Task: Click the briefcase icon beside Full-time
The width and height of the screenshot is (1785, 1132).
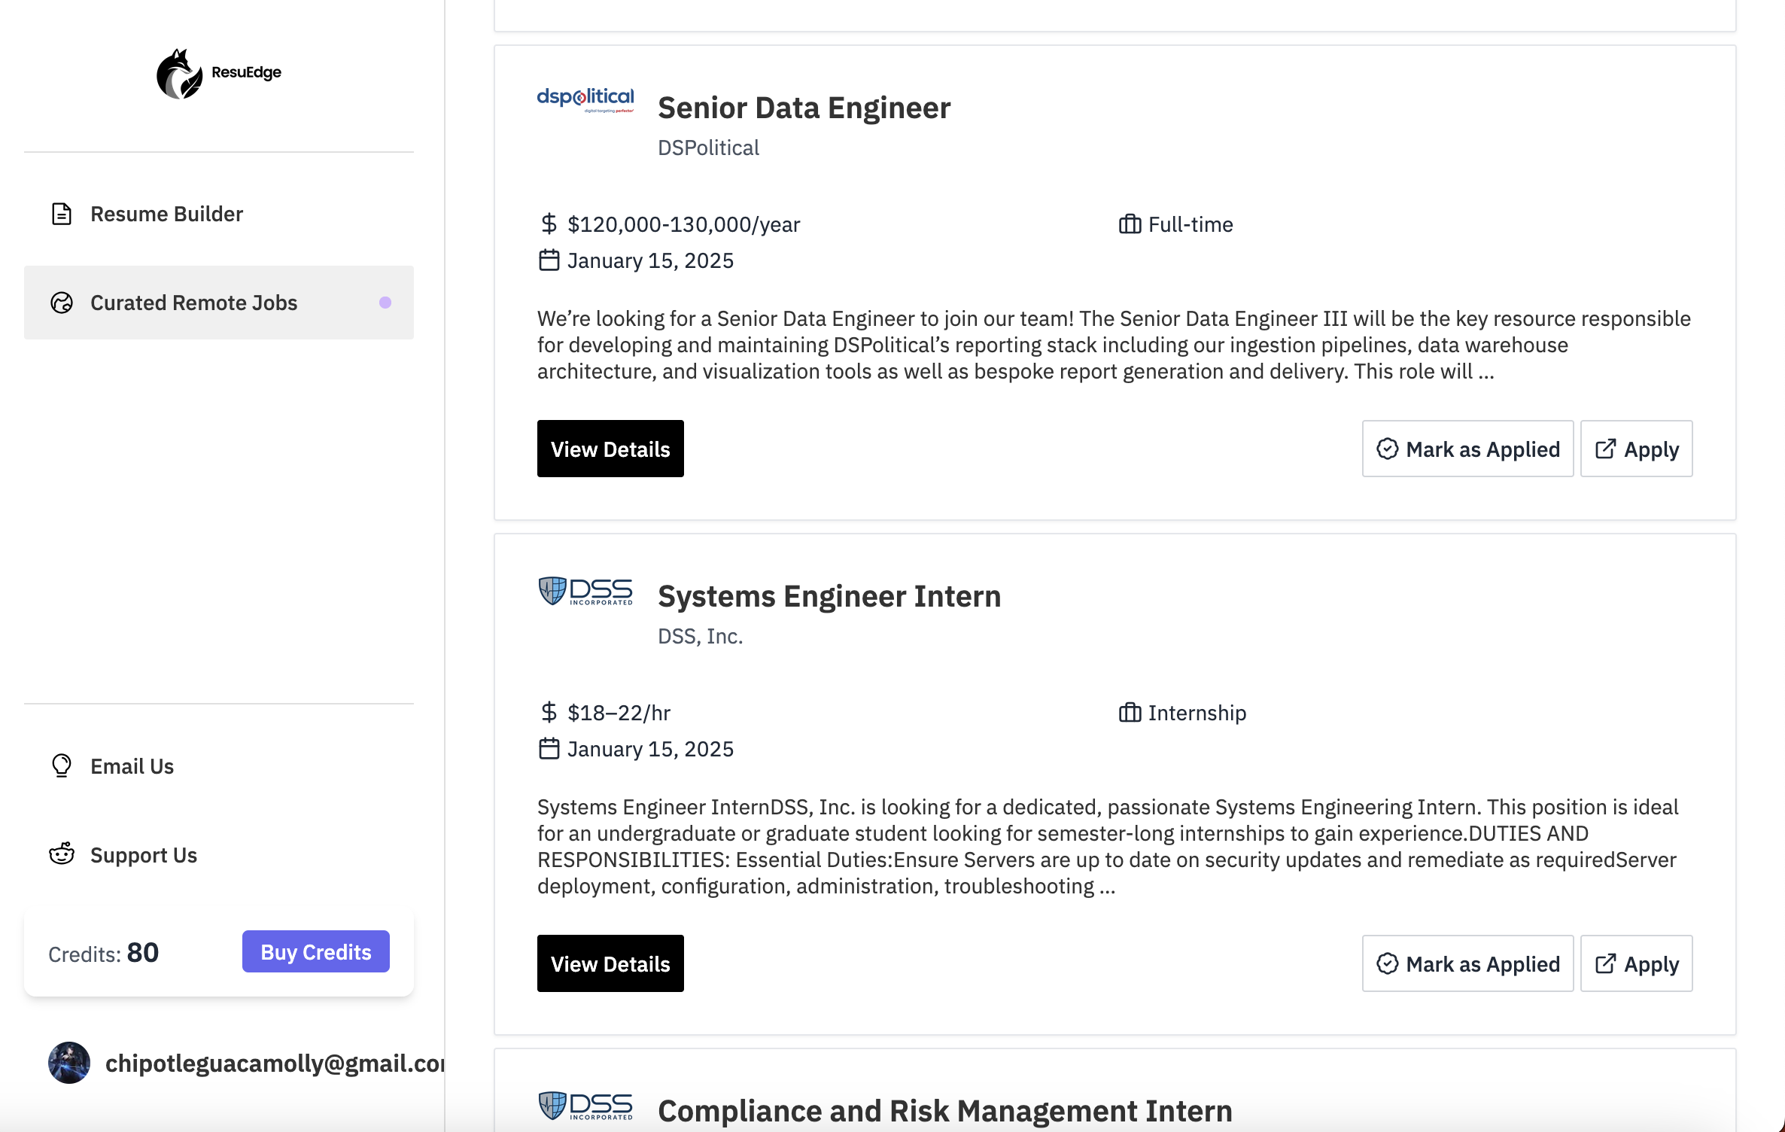Action: pyautogui.click(x=1130, y=224)
